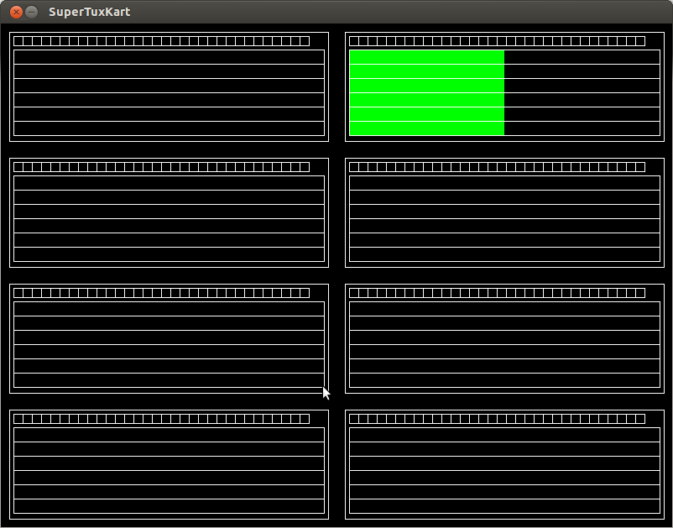Click the black unfilled part of first green-bar row
This screenshot has height=528, width=673.
(582, 57)
